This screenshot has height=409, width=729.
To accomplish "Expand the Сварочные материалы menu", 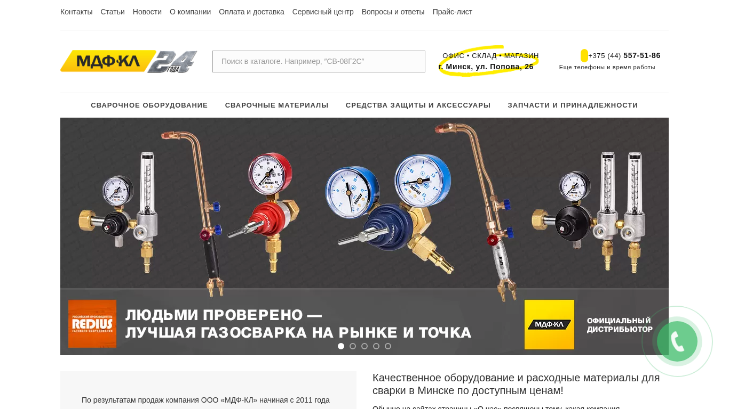I will pos(277,105).
